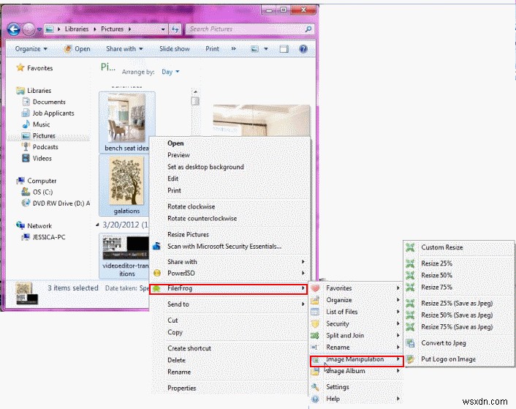Click FilerFrog Favorites heart icon
Viewport: 516px width, 409px height.
[315, 288]
